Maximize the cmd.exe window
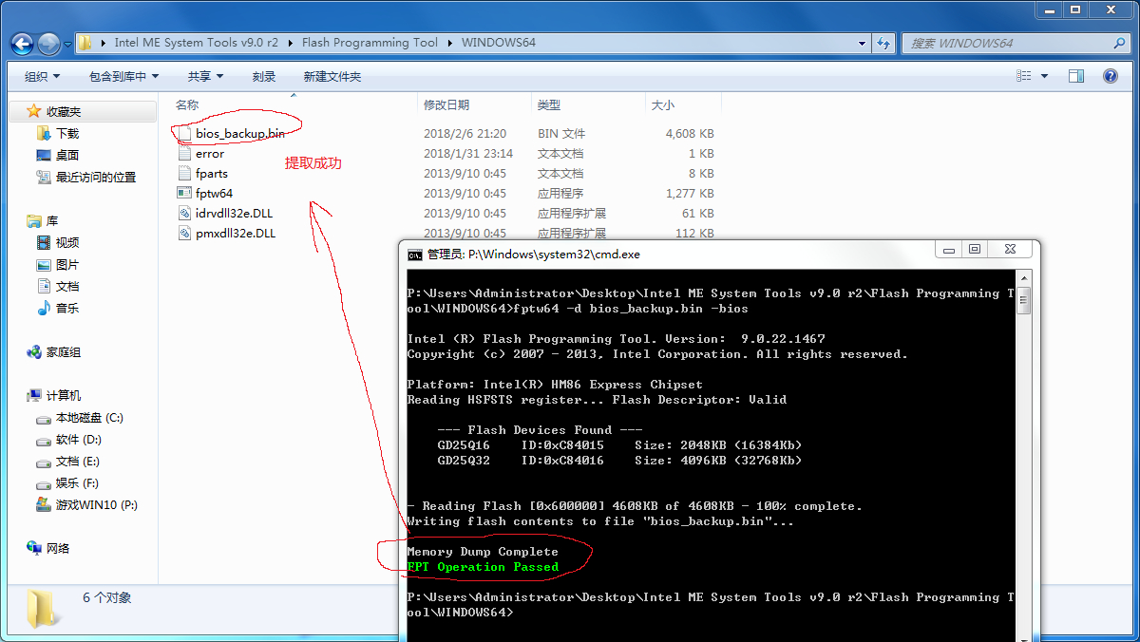Image resolution: width=1140 pixels, height=642 pixels. pos(975,249)
